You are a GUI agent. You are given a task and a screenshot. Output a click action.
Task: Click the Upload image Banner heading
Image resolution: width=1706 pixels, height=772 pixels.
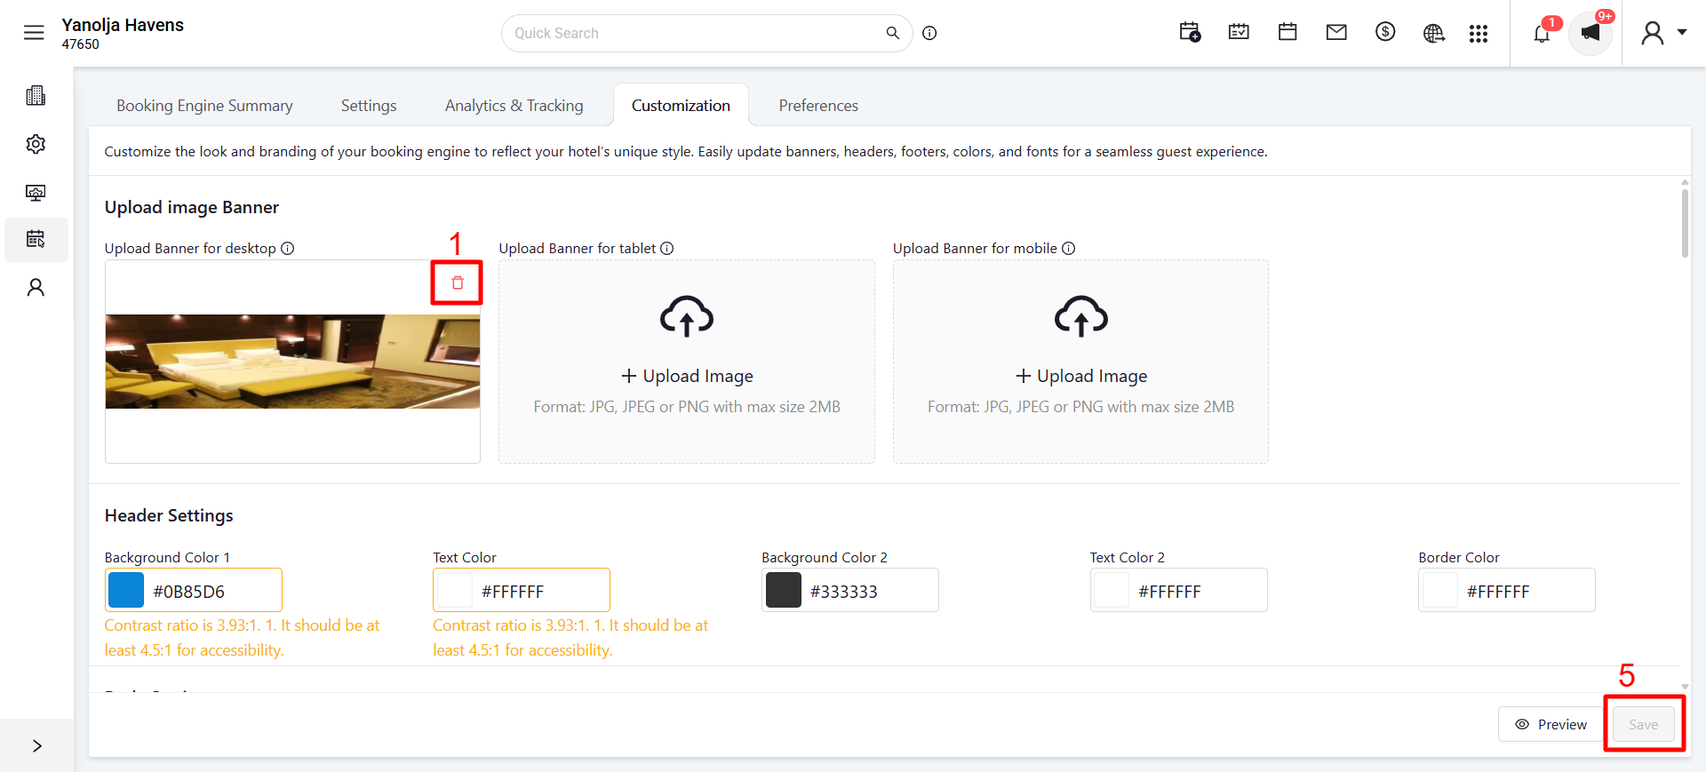(x=192, y=207)
